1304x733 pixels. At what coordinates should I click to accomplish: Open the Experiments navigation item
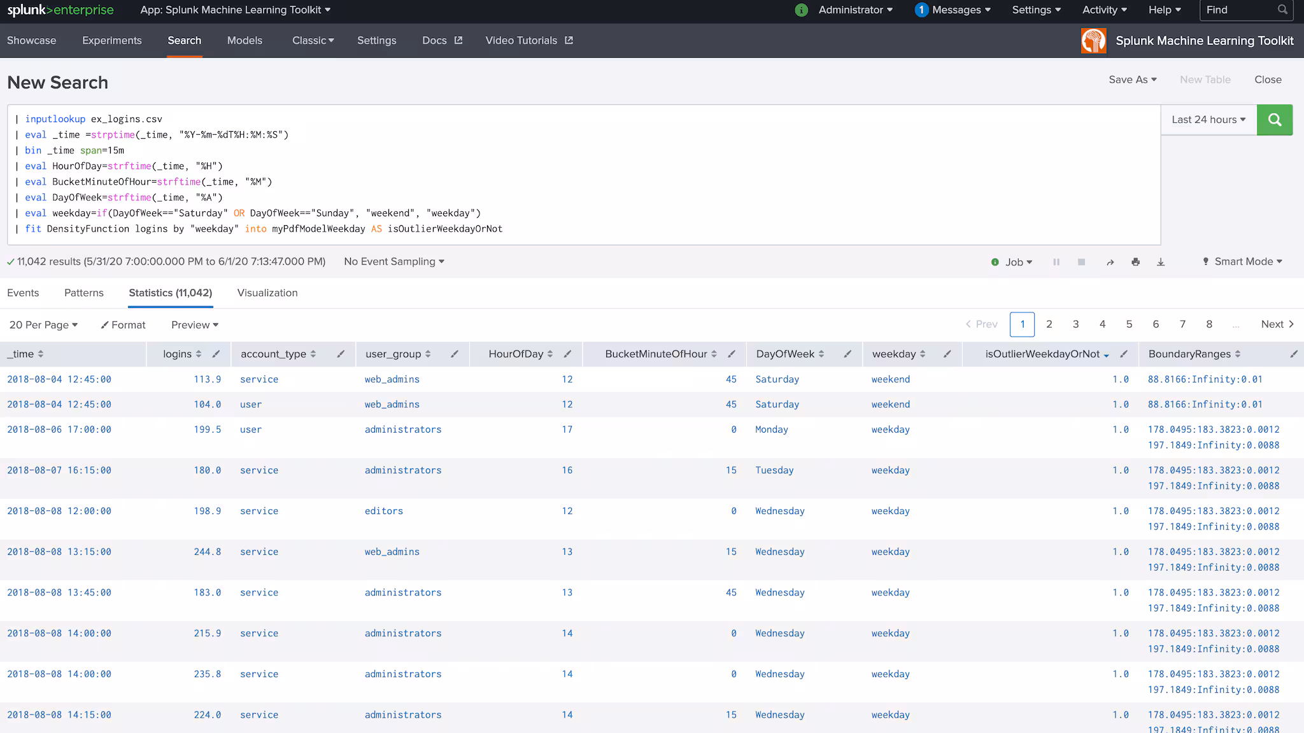point(112,41)
